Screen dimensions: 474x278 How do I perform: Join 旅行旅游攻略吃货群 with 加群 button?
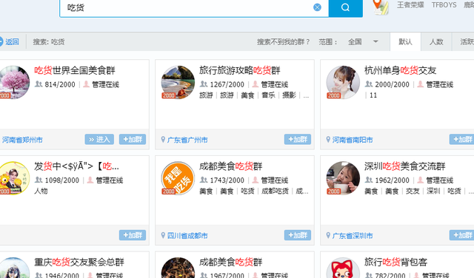298,139
